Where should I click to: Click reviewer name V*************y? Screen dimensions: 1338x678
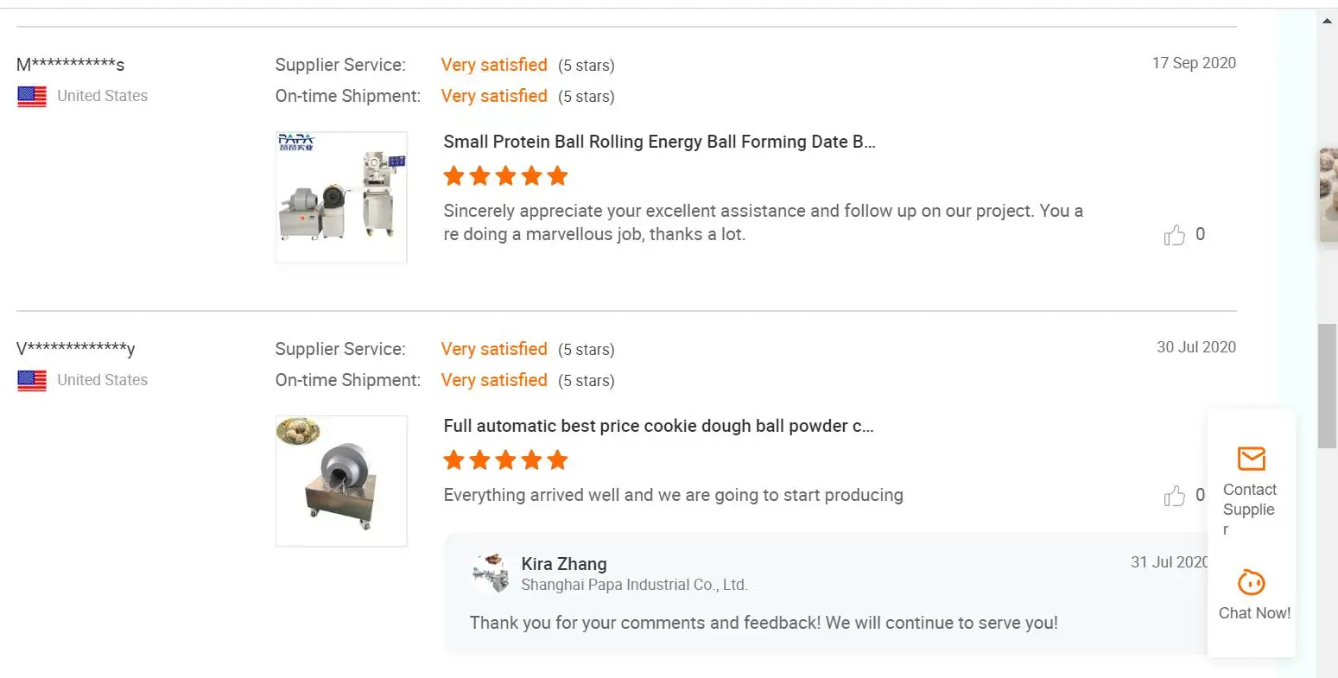coord(76,349)
